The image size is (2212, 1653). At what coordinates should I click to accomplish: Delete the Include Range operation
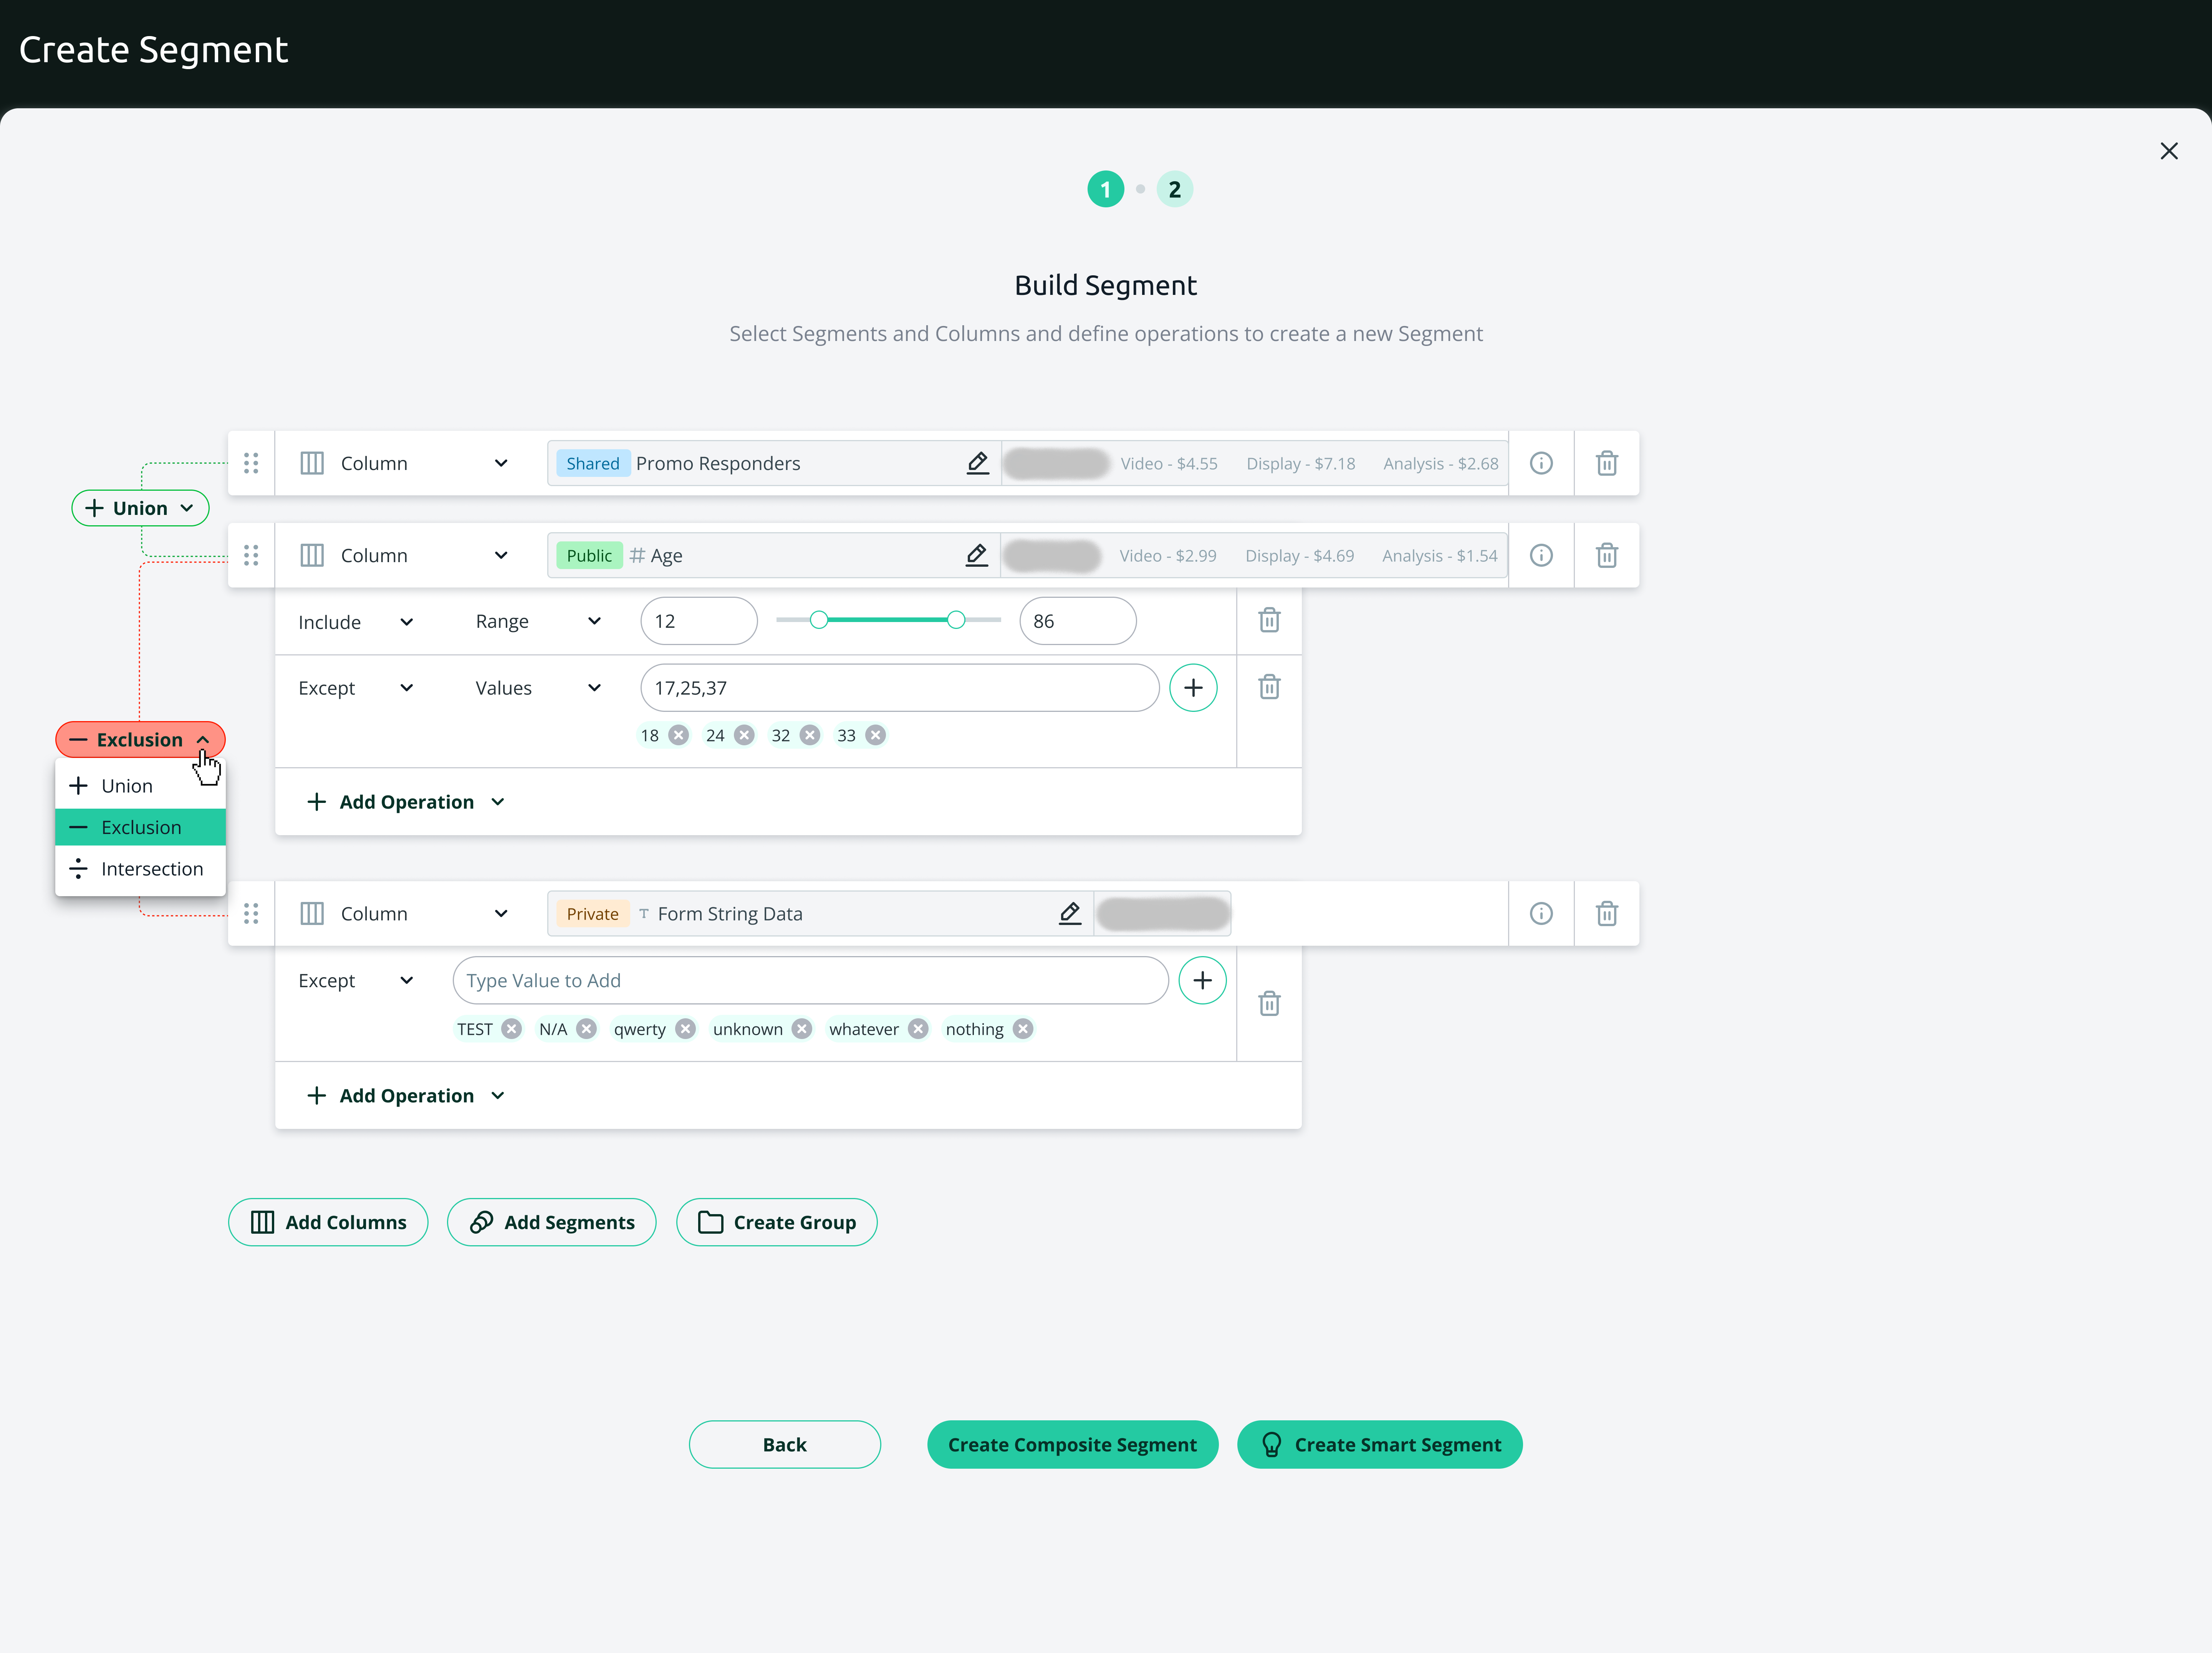click(x=1268, y=621)
